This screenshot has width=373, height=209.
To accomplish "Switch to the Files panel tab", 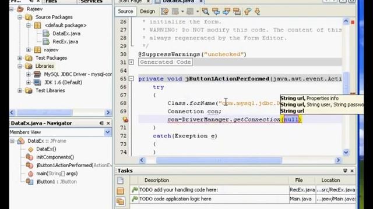I will pos(51,1).
